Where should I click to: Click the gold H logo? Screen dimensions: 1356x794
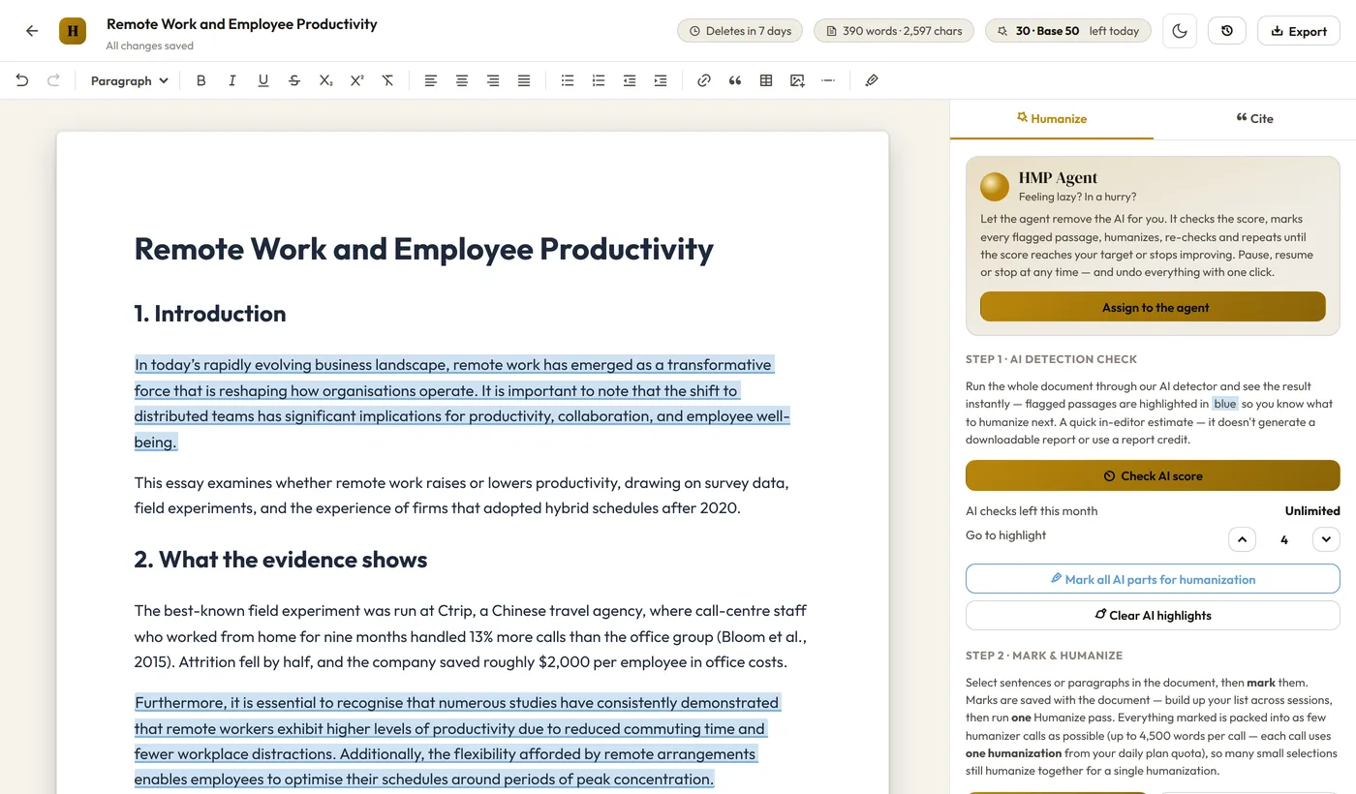pos(73,31)
